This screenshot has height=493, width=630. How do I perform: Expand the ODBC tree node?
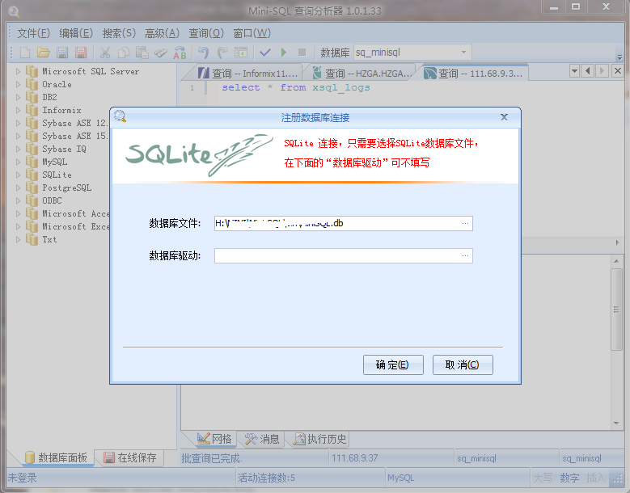click(x=18, y=200)
